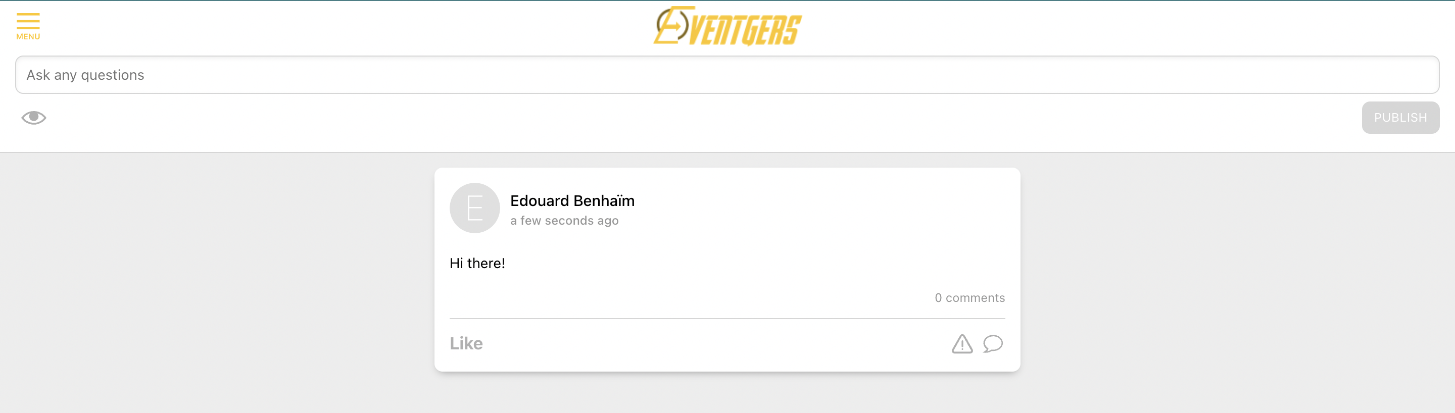This screenshot has height=413, width=1455.
Task: Open comments with the speech bubble icon
Action: [x=992, y=344]
